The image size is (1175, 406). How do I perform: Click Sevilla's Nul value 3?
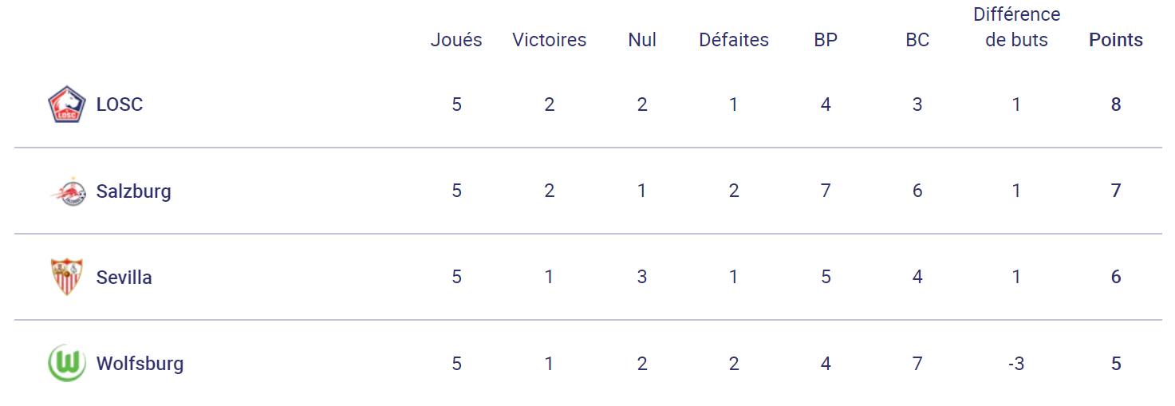(x=642, y=277)
